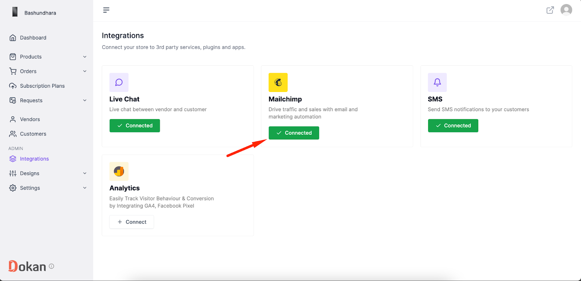581x281 pixels.
Task: Open Customers menu item
Action: 33,134
